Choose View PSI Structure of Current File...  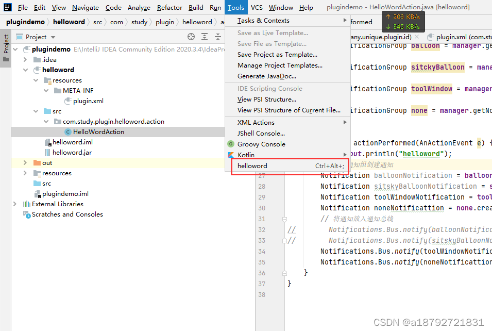pos(287,110)
